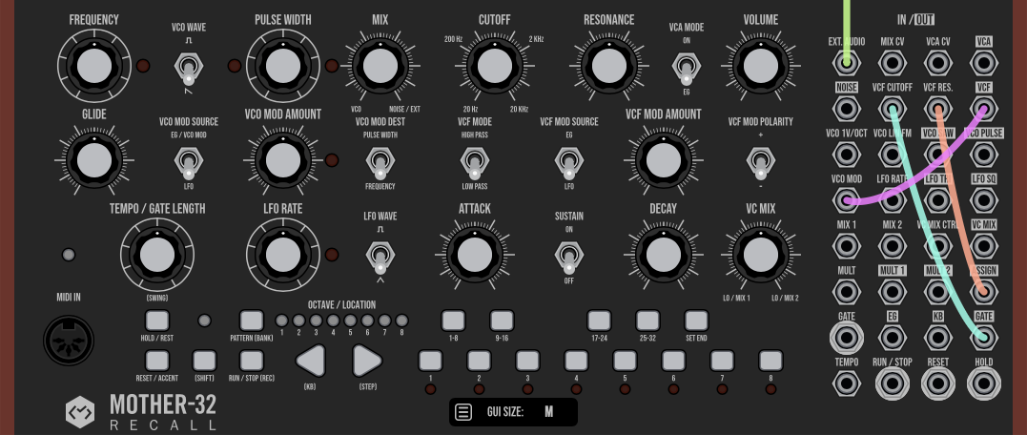Select the 17-24 page button

[x=599, y=321]
